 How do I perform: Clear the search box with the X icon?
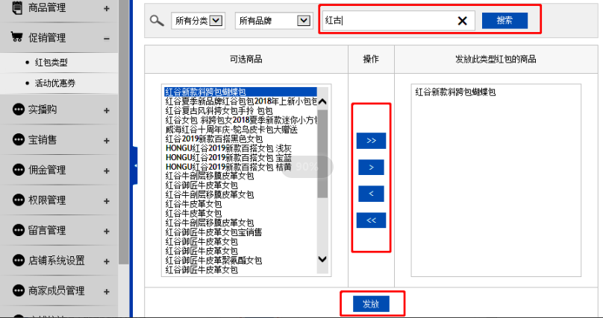(x=462, y=21)
